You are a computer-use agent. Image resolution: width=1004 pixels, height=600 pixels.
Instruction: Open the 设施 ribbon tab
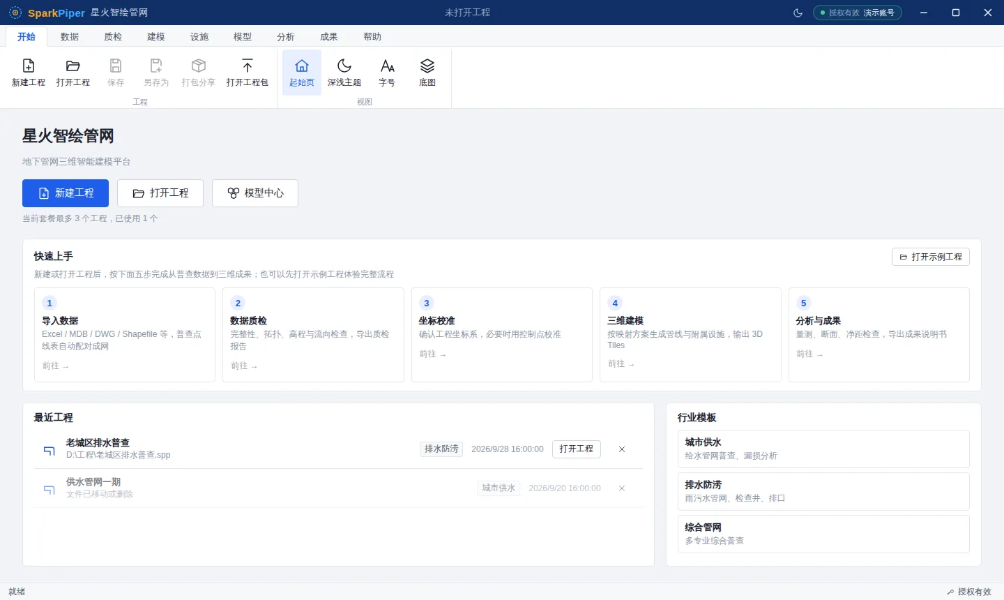(199, 36)
